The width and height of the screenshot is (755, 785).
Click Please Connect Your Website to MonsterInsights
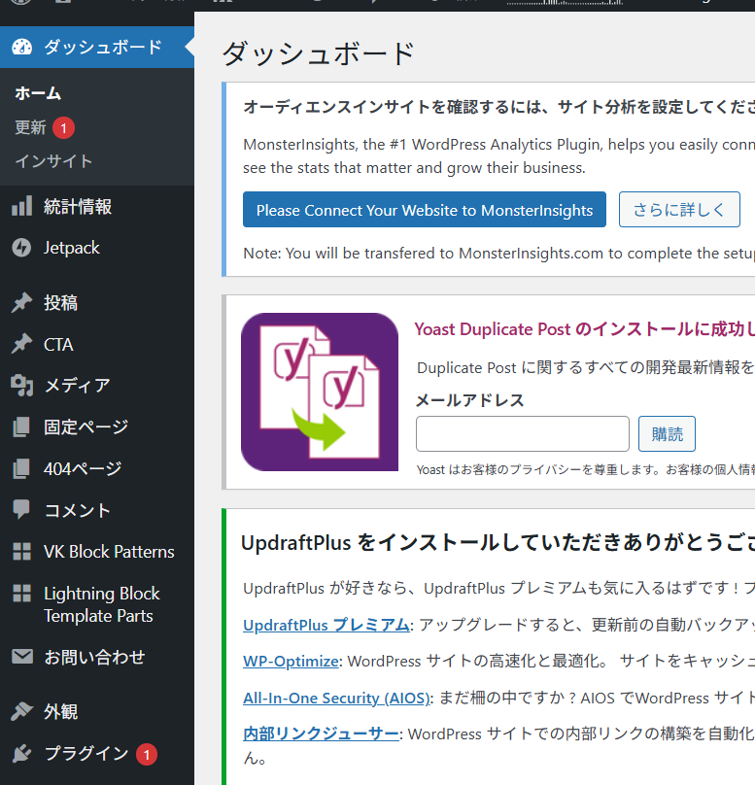click(x=425, y=210)
